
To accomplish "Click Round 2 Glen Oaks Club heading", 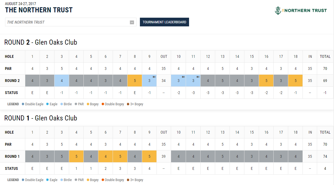I will [x=41, y=42].
